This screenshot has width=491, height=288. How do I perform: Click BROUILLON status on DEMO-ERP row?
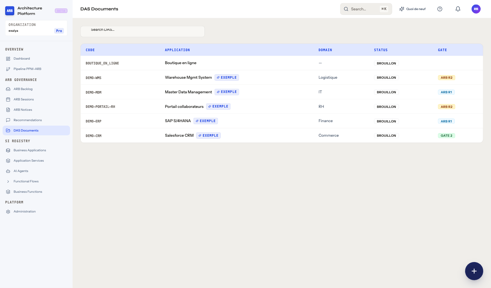(386, 121)
